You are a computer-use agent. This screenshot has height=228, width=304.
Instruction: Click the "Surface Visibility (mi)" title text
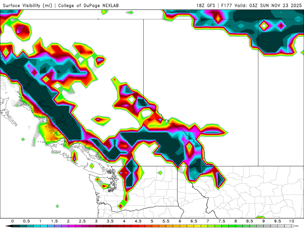(27, 5)
